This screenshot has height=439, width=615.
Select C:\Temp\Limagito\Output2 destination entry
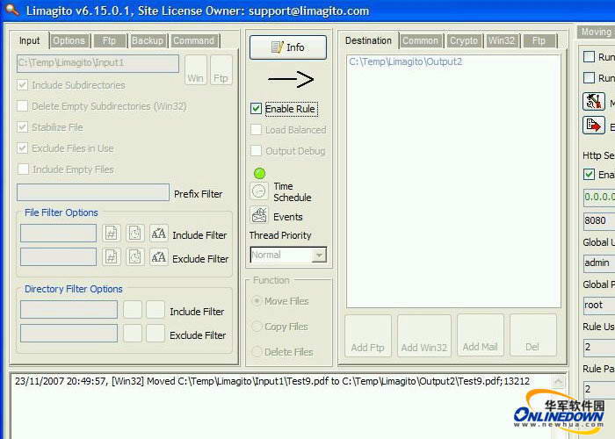pos(405,62)
